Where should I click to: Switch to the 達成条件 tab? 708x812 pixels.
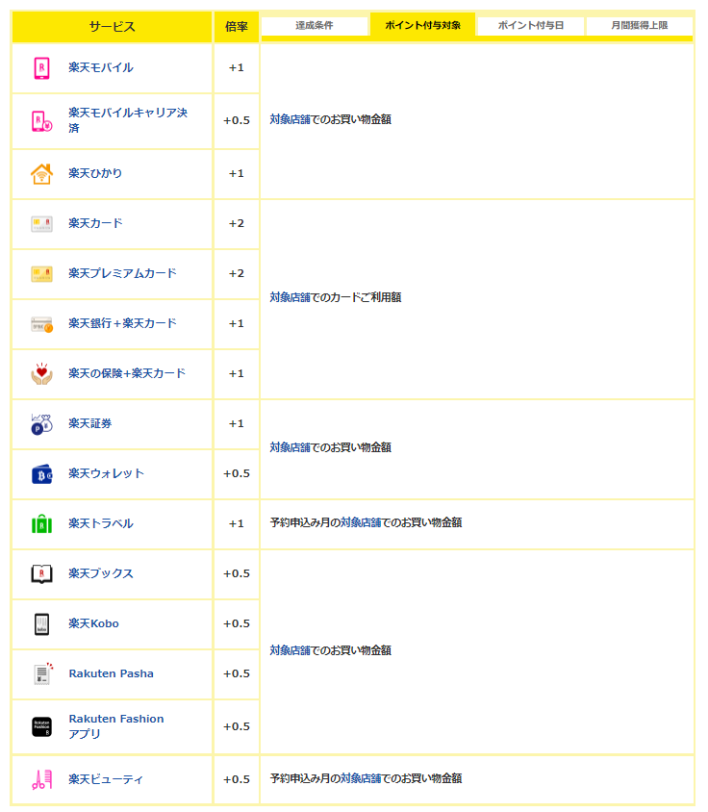315,25
